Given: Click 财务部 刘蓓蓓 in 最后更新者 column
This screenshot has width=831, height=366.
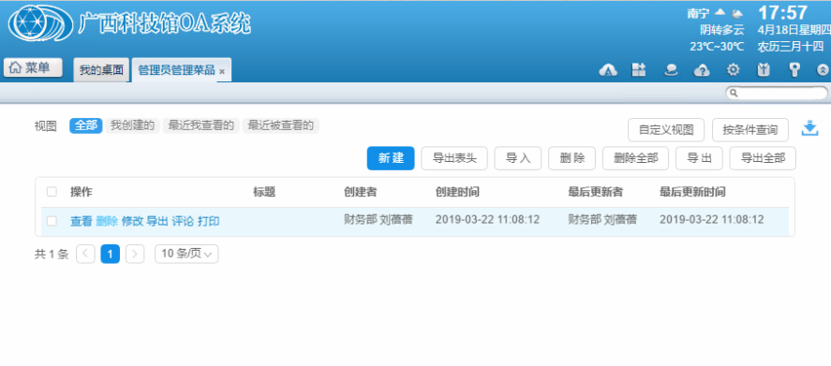Looking at the screenshot, I should tap(602, 219).
